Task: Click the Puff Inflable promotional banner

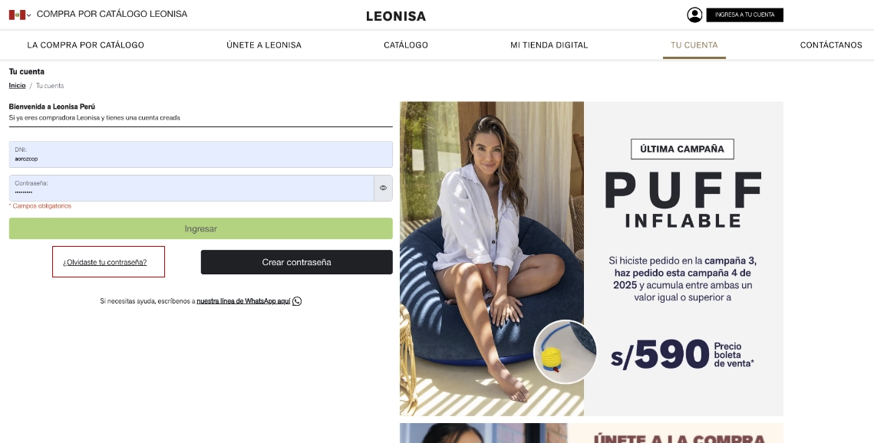Action: tap(592, 259)
